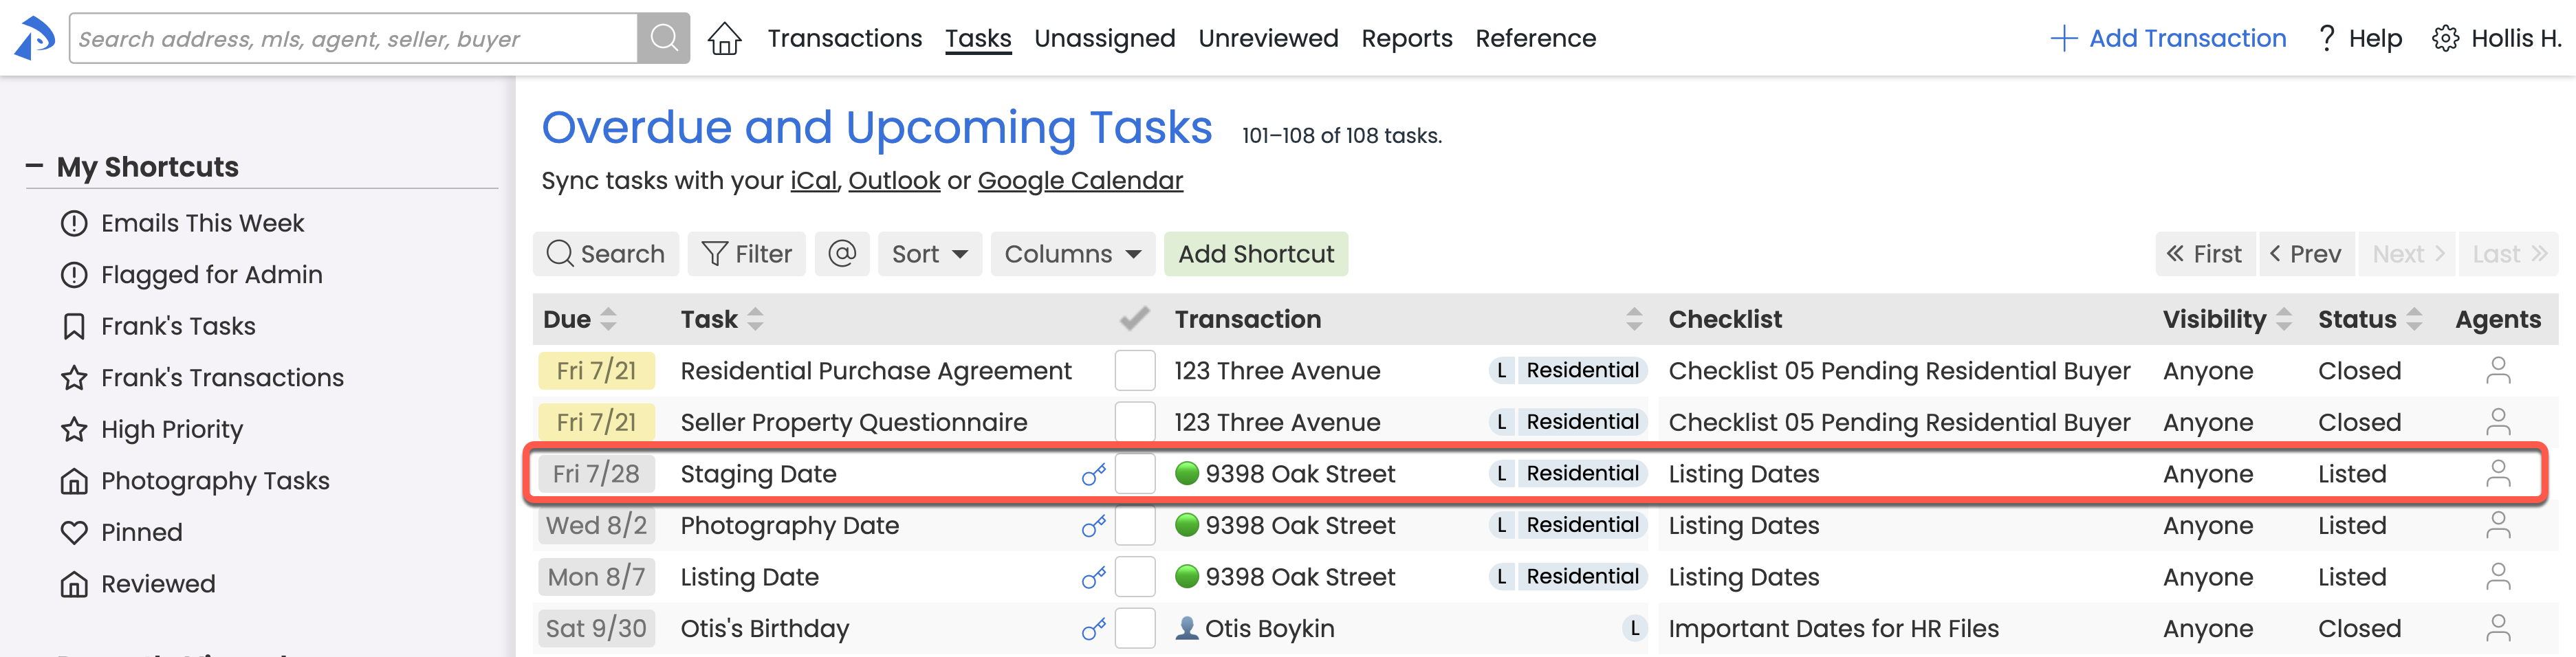Click the checkmark column header icon

click(x=1134, y=319)
